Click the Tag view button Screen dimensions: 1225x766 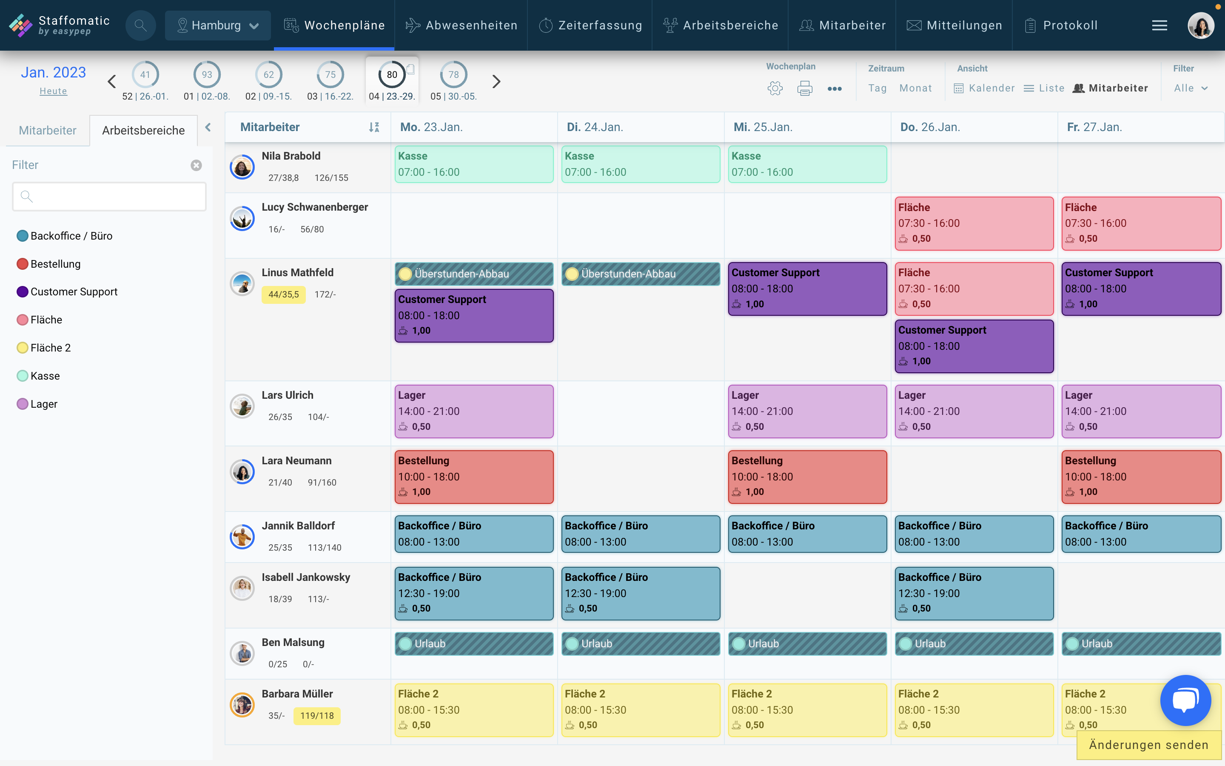(877, 87)
